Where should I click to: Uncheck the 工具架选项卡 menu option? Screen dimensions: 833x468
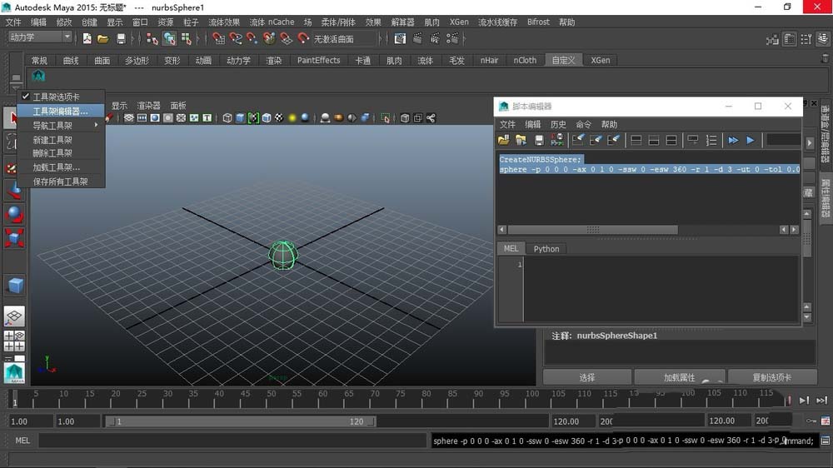(56, 97)
